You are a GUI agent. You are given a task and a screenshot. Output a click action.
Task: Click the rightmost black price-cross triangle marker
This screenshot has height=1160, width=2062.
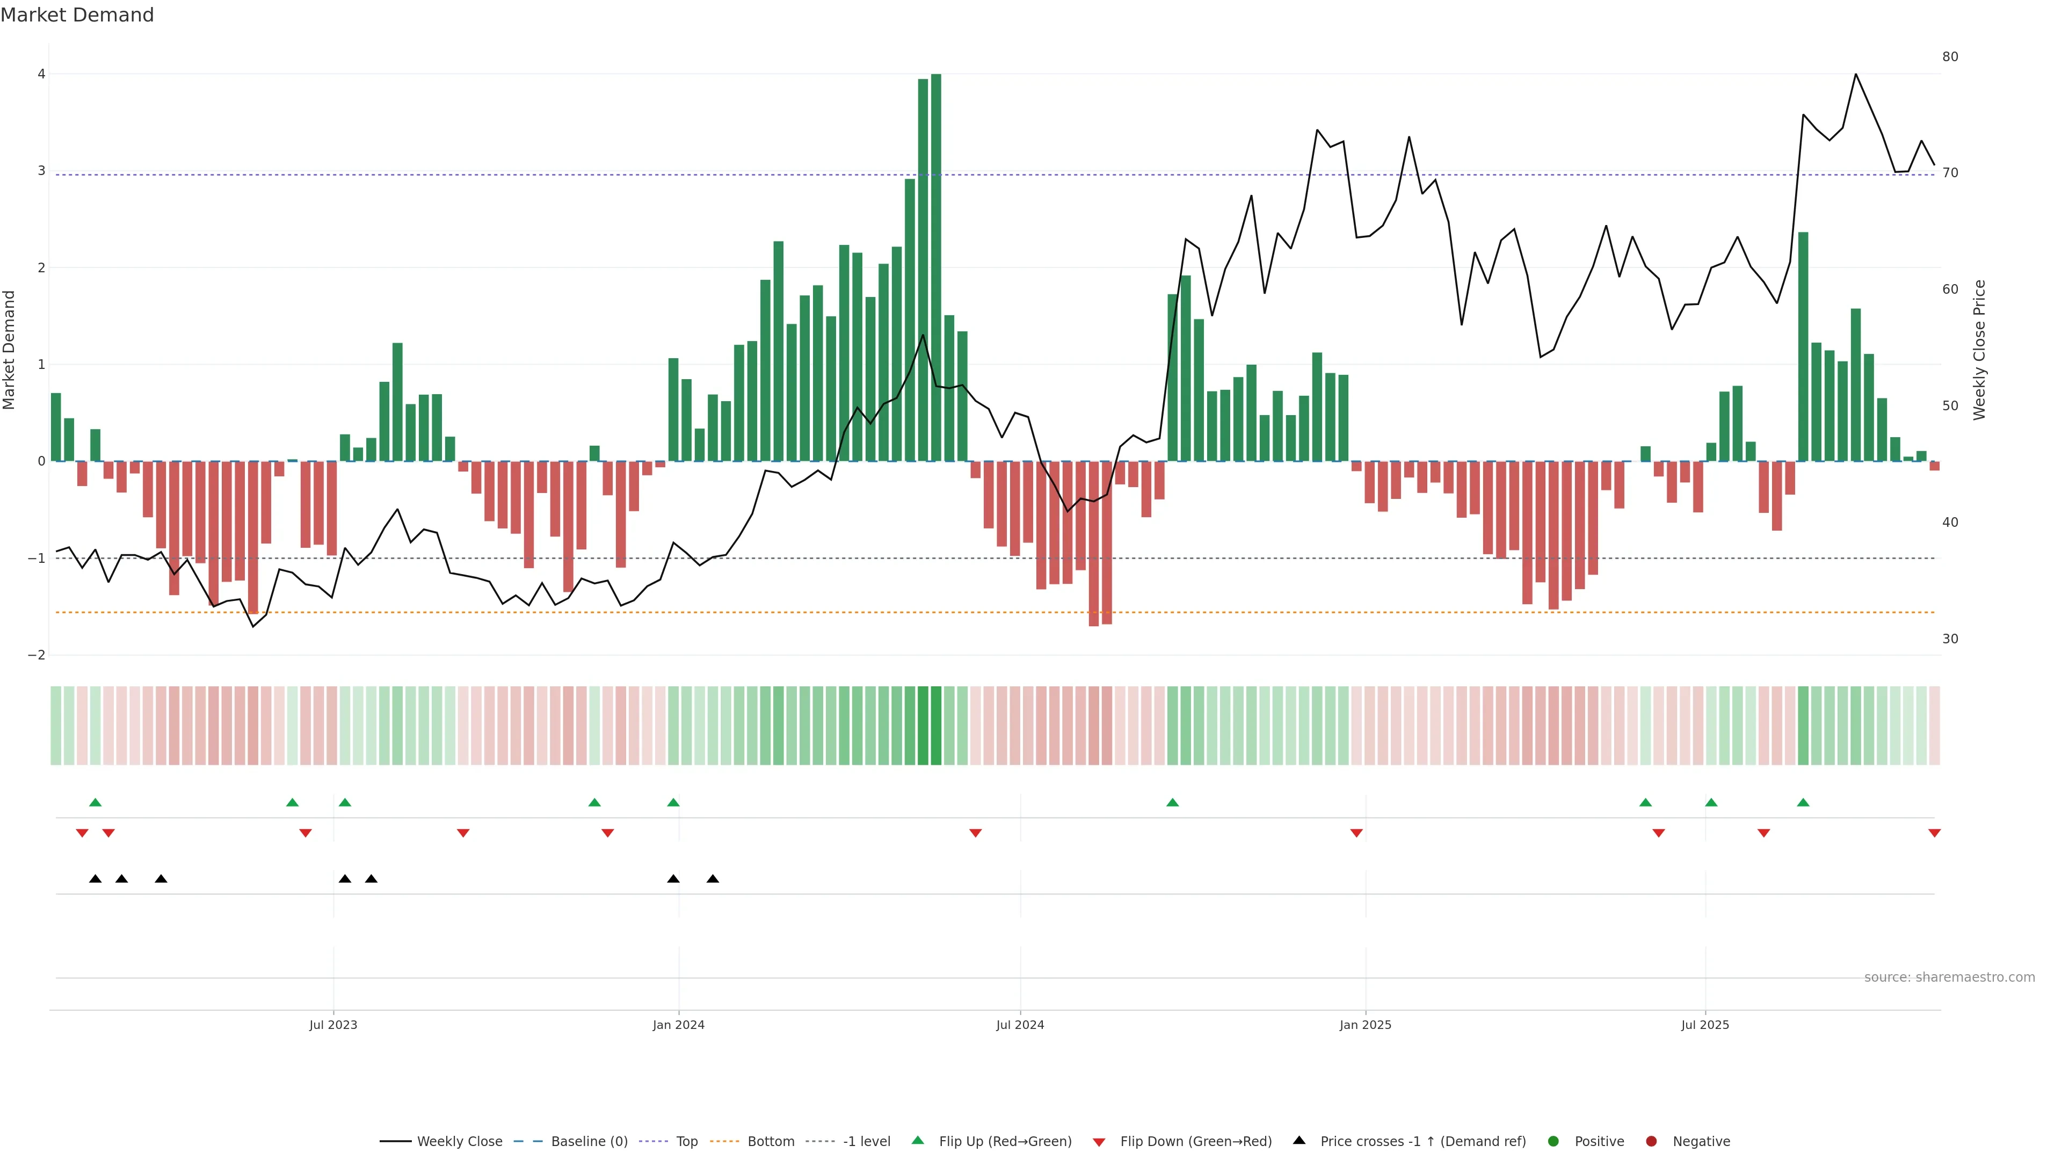(x=713, y=879)
